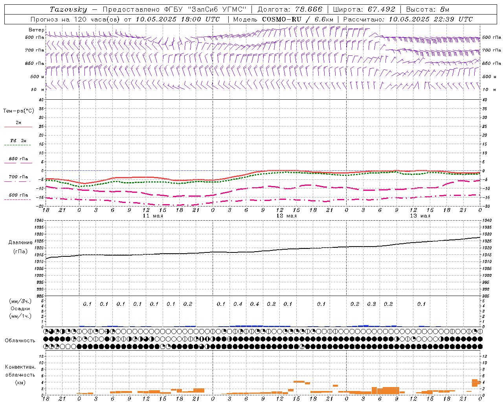Screen dimensions: 503x402
Task: Select the Давление pressure panel label
Action: [20, 243]
